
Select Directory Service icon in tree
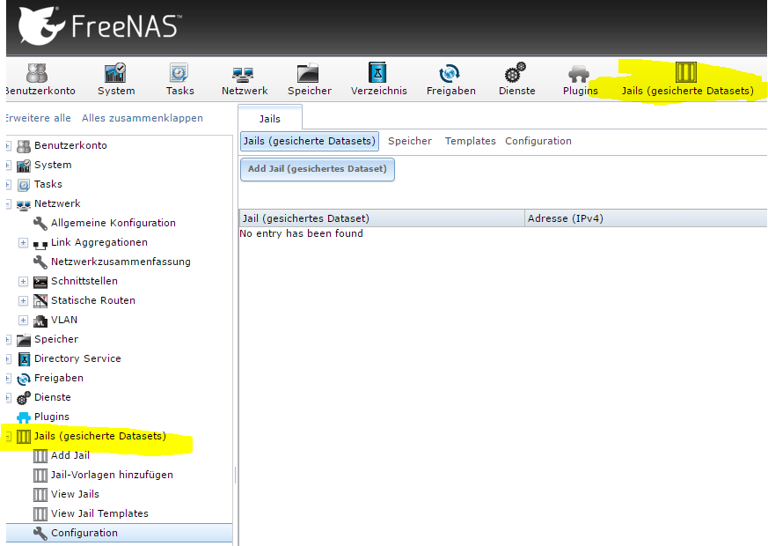tap(24, 358)
